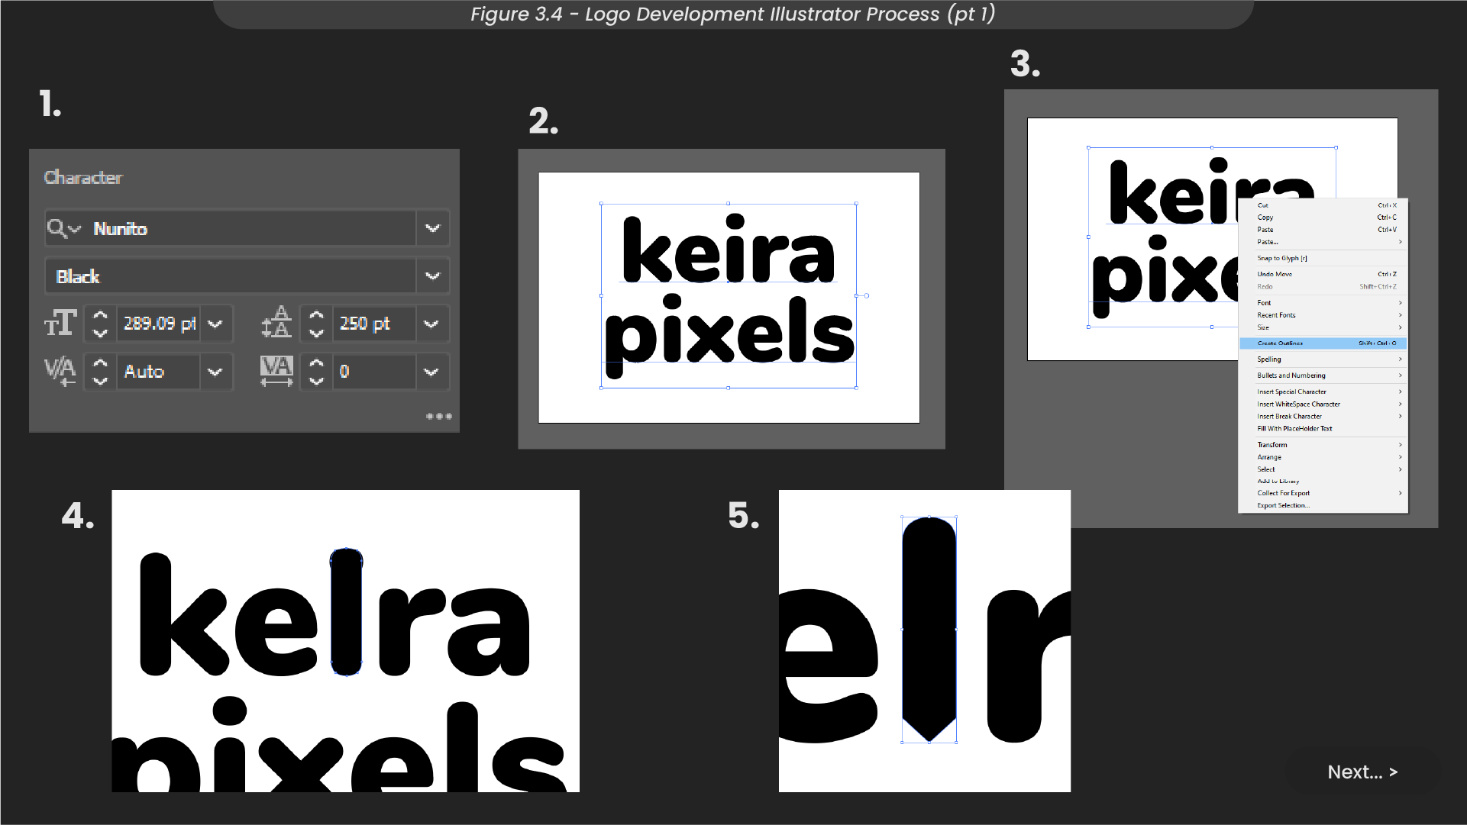1467x825 pixels.
Task: Open the Arrange submenu
Action: [1323, 457]
